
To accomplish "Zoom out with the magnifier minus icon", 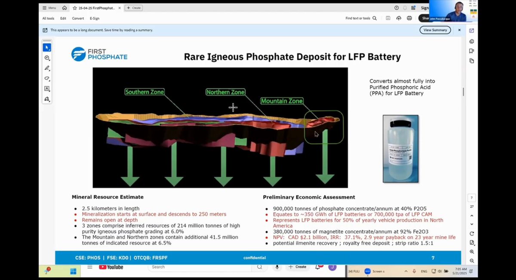I will [472, 261].
